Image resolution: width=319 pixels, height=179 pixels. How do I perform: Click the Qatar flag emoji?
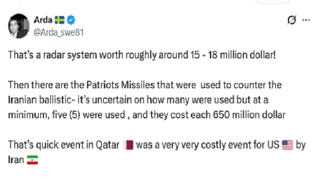tap(128, 145)
